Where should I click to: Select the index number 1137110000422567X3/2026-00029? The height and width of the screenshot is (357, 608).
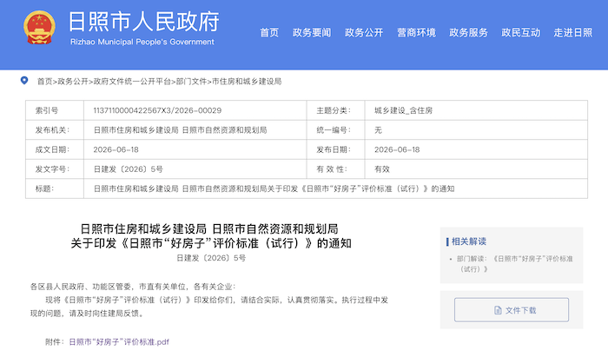pos(157,110)
